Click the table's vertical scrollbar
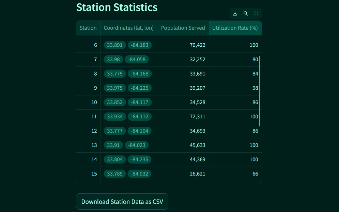The height and width of the screenshot is (212, 339). click(260, 91)
